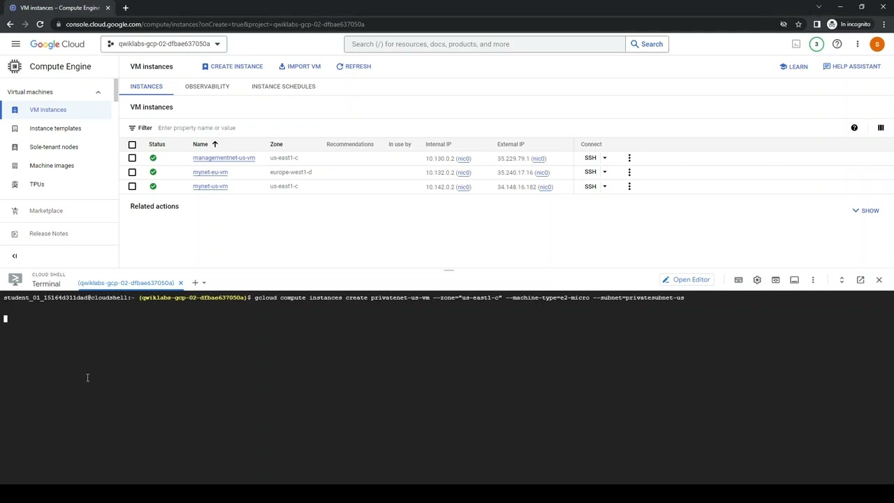Open SSH options dropdown for managementnet-us-vm
Image resolution: width=894 pixels, height=503 pixels.
tap(605, 158)
